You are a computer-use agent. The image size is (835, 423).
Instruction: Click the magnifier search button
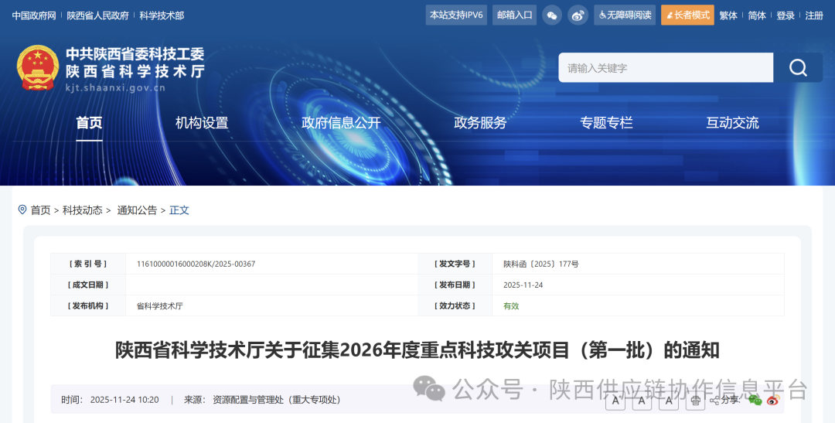798,67
